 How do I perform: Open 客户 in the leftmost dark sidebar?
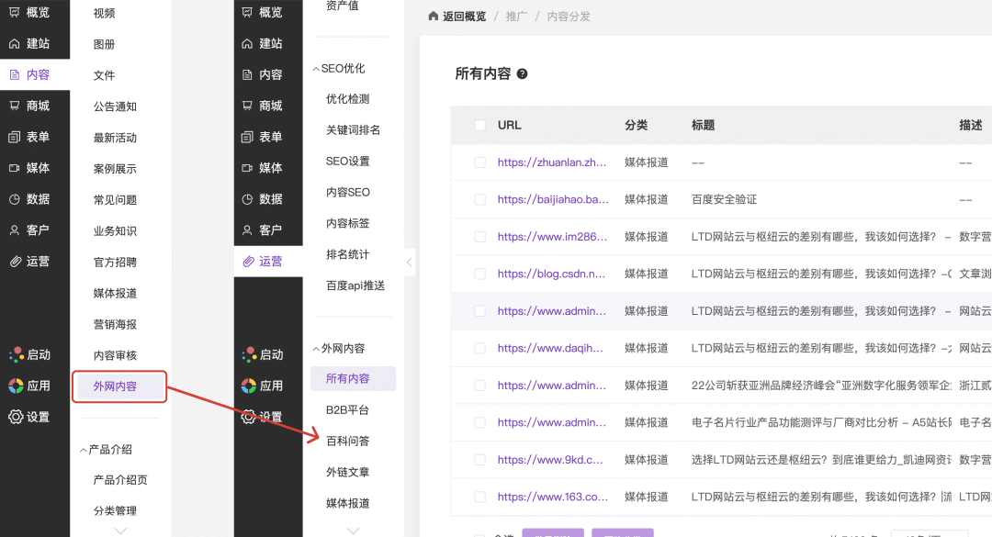coord(29,229)
